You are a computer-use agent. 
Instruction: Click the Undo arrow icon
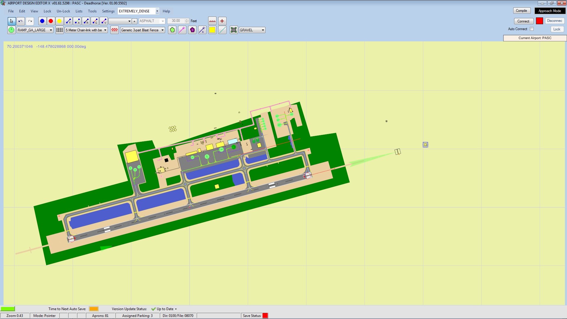(20, 21)
